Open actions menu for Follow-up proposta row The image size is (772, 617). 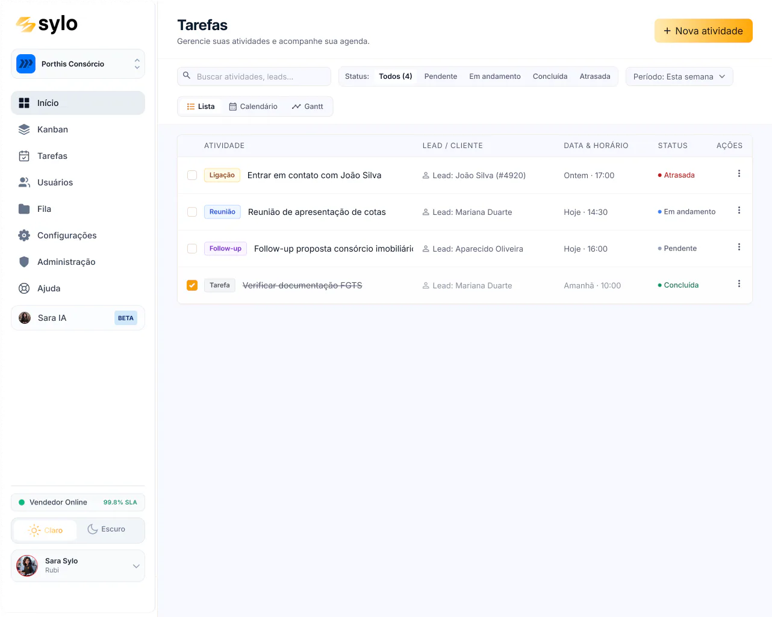click(x=739, y=247)
